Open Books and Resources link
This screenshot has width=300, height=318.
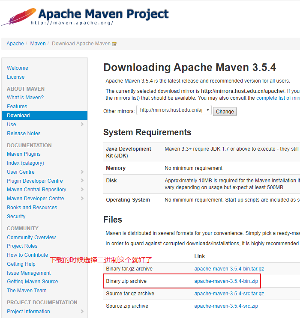click(32, 208)
